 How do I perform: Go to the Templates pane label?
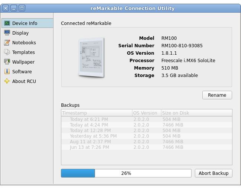pyautogui.click(x=23, y=52)
